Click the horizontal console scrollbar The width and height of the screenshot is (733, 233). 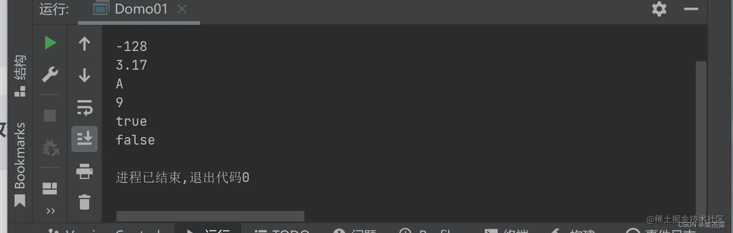tap(210, 216)
